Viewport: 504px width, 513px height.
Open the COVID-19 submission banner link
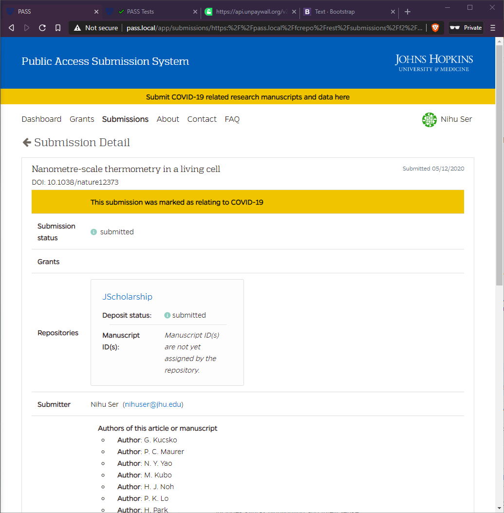[x=247, y=97]
